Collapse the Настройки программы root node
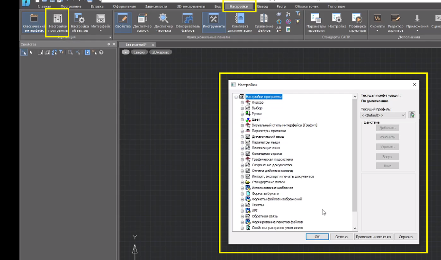 [x=236, y=97]
